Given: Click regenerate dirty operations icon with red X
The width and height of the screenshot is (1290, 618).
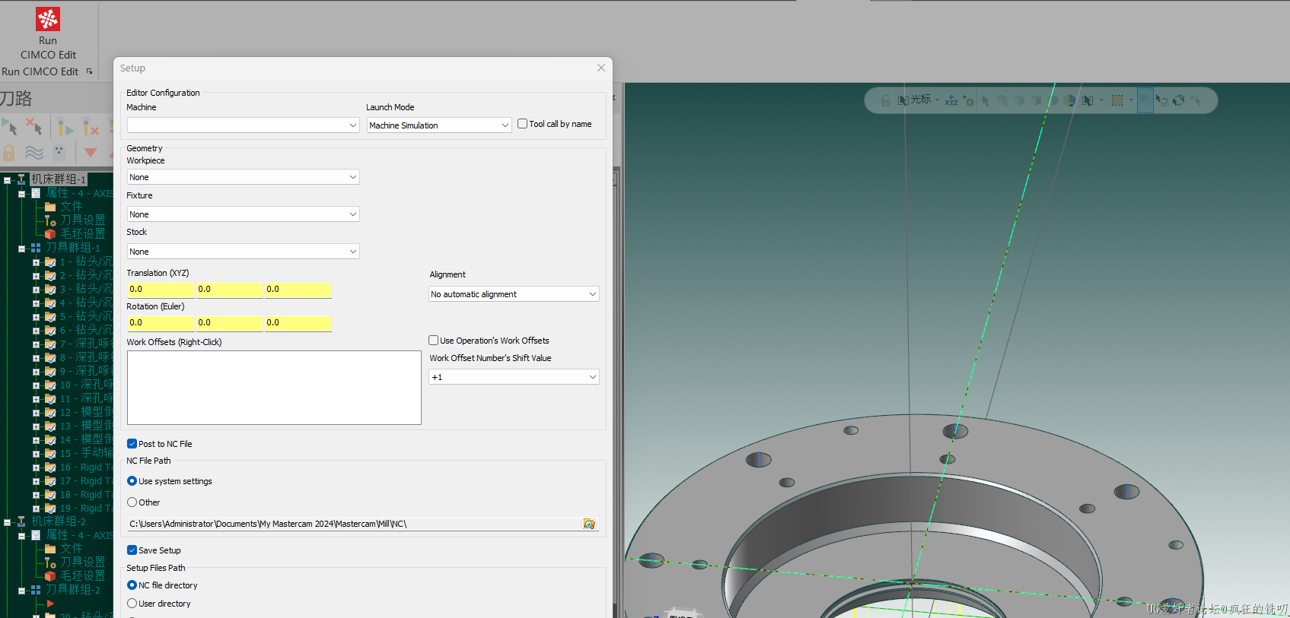Looking at the screenshot, I should pyautogui.click(x=91, y=127).
